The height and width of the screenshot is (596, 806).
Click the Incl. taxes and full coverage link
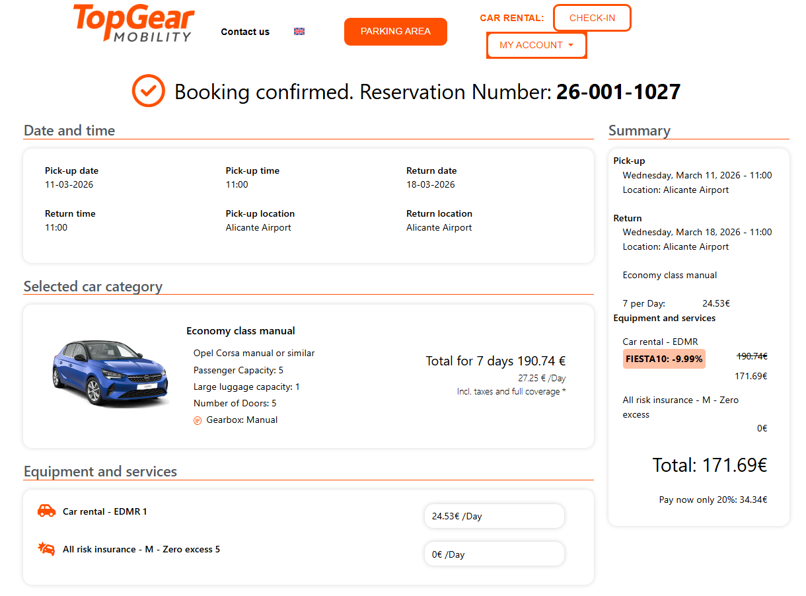(511, 391)
